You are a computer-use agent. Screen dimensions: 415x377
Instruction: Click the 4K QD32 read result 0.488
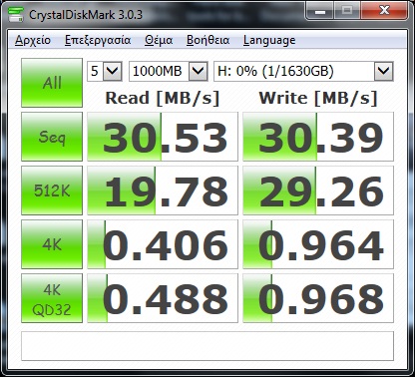[x=163, y=298]
